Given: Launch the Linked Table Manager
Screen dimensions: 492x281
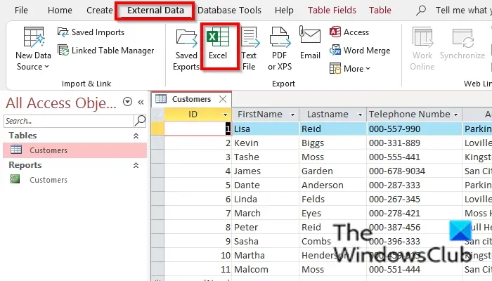Looking at the screenshot, I should click(105, 51).
